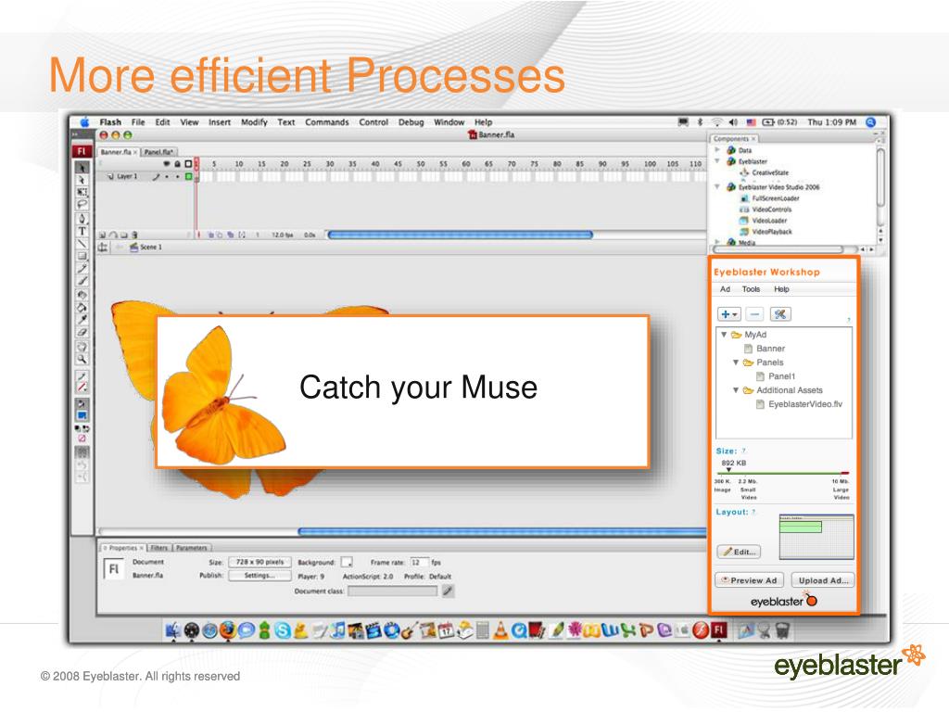Switch to the Parameters tab
949x712 pixels.
pos(192,548)
